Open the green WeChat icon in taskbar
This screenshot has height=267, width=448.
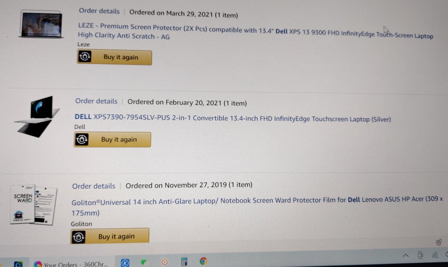pos(145,262)
